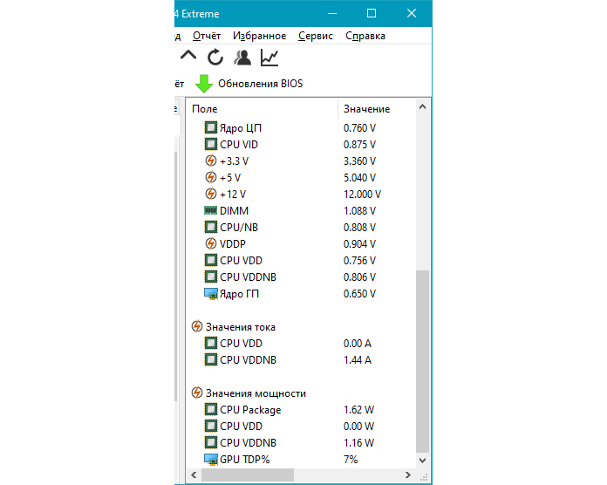The image size is (607, 485).
Task: Open the Избранное menu
Action: 259,36
